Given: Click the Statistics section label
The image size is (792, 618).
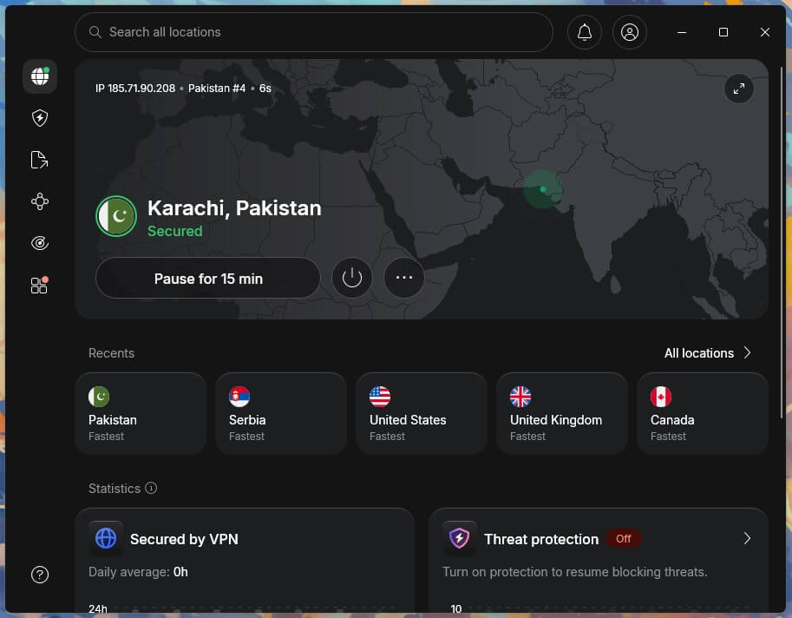Looking at the screenshot, I should point(115,489).
